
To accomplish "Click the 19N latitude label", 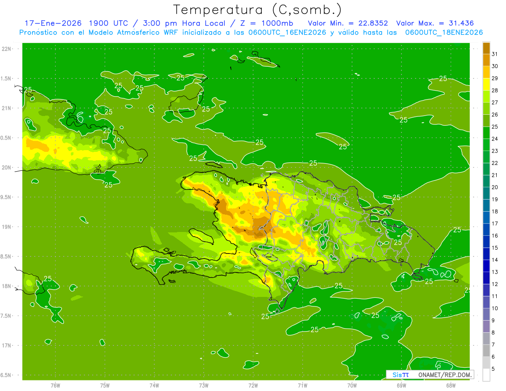I will click(x=7, y=227).
